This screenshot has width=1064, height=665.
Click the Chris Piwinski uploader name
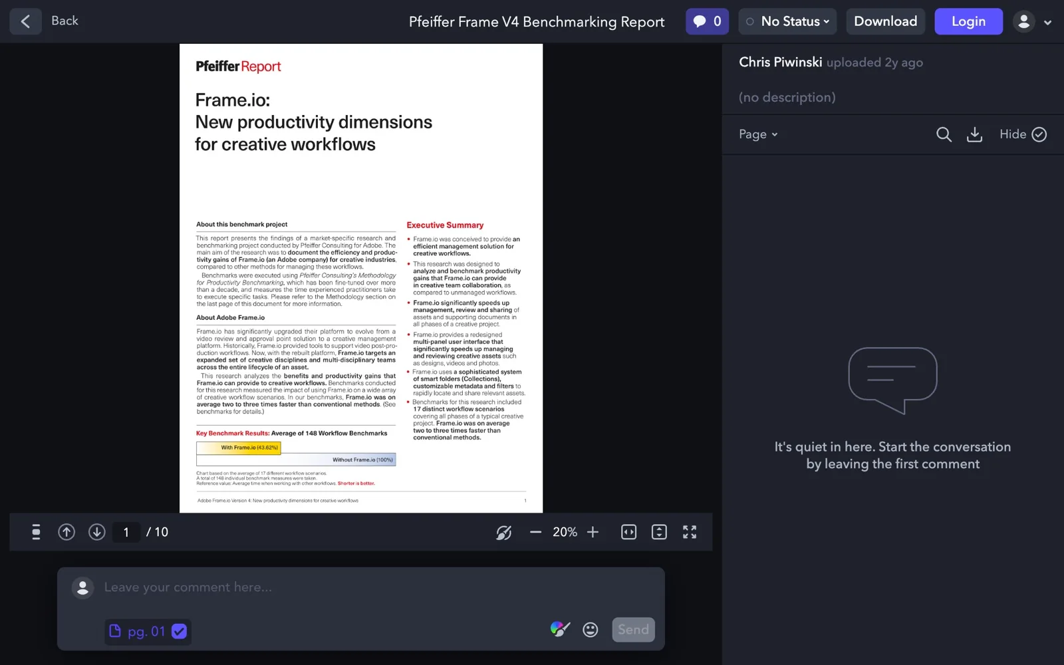(x=781, y=62)
